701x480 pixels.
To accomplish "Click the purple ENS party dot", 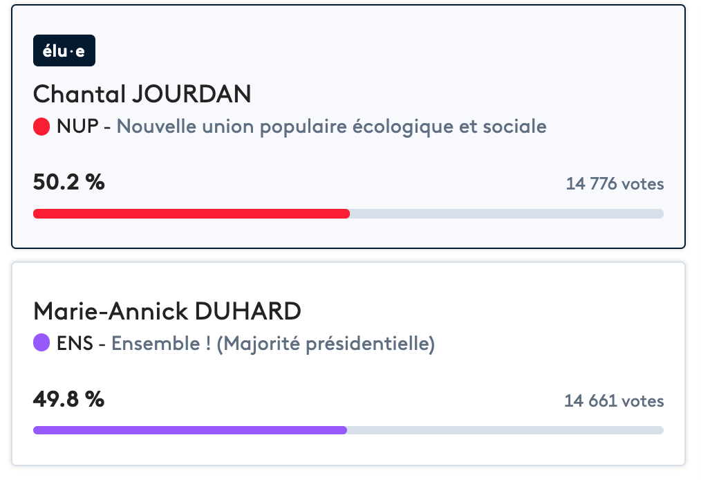I will coord(41,343).
